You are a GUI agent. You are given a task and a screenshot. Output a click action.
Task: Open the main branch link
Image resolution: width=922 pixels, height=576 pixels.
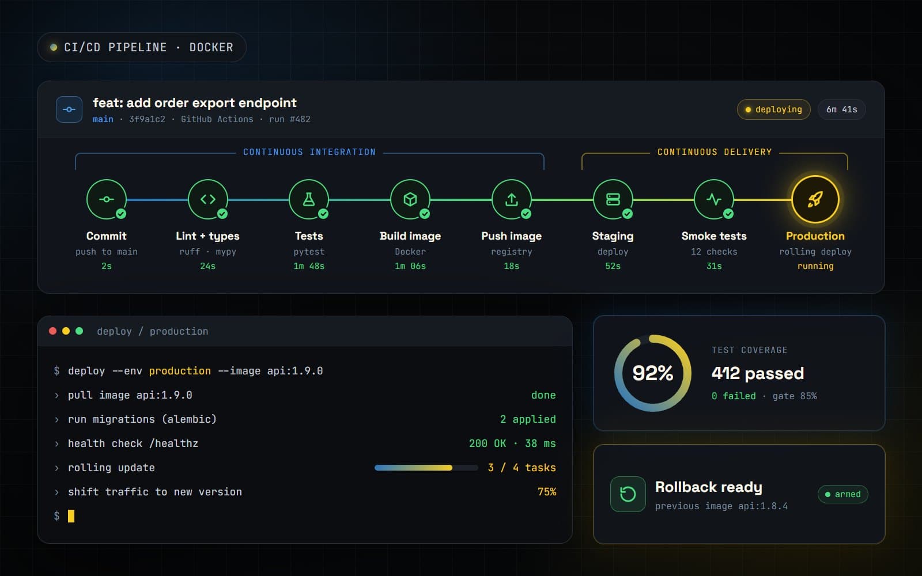pyautogui.click(x=103, y=119)
